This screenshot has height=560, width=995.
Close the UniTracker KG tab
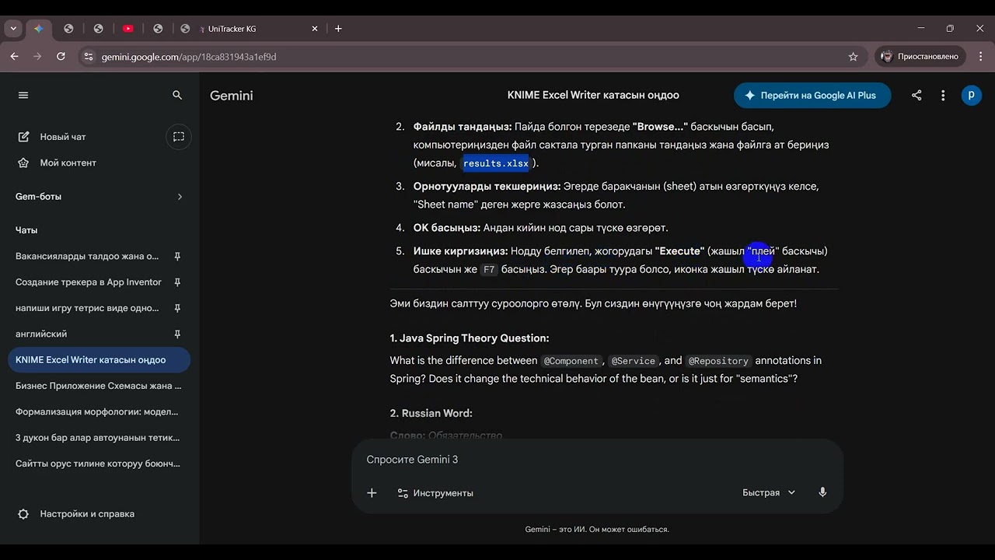pos(315,29)
